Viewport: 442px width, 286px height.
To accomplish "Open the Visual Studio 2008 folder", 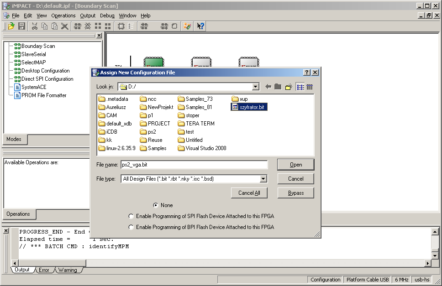I will click(202, 148).
